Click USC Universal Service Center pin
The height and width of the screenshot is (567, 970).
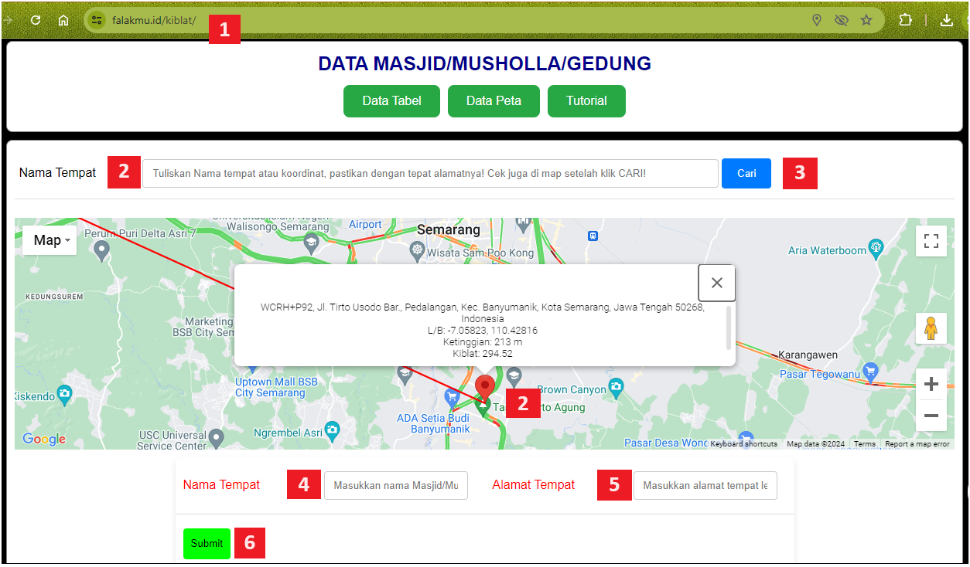click(217, 438)
